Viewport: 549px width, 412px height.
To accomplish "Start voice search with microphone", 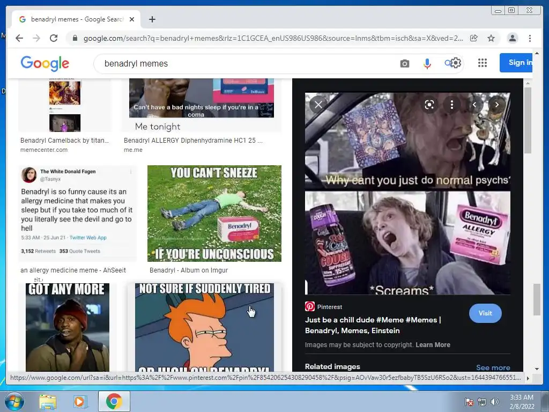I will pos(427,63).
